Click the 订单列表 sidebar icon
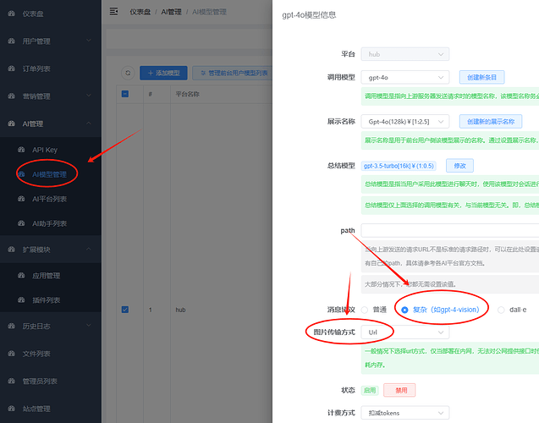Image resolution: width=539 pixels, height=423 pixels. 11,69
